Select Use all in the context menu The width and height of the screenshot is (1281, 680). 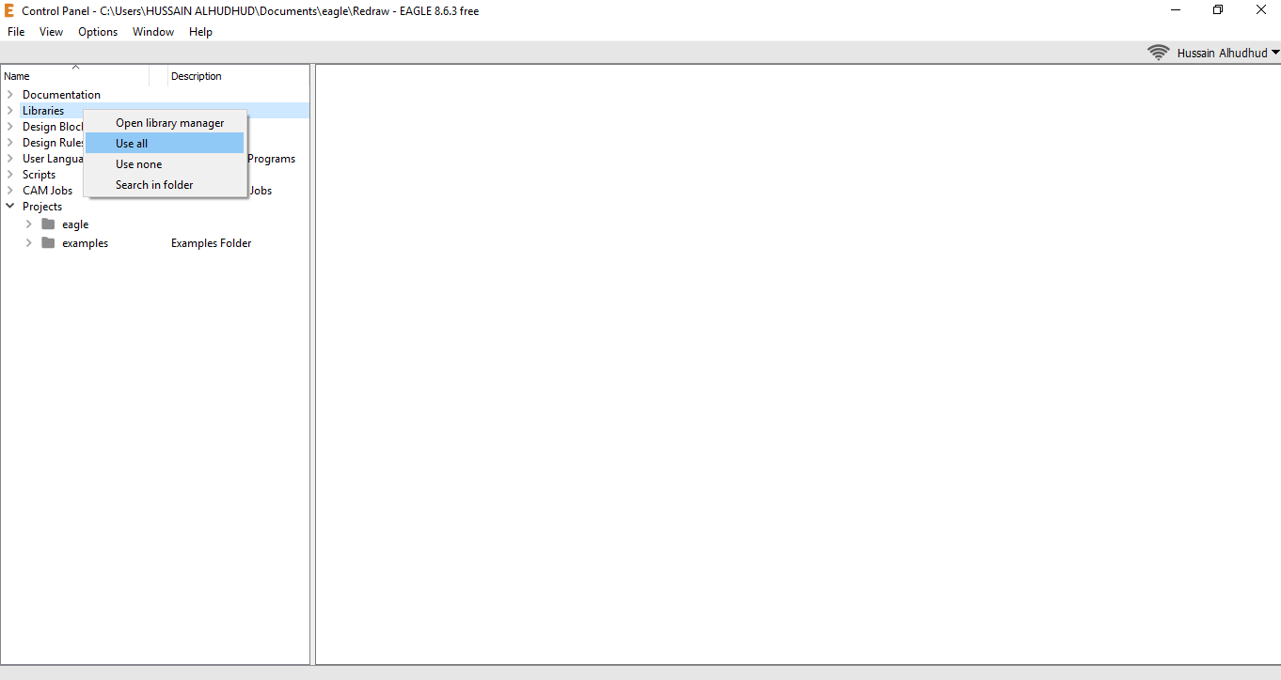[x=165, y=144]
